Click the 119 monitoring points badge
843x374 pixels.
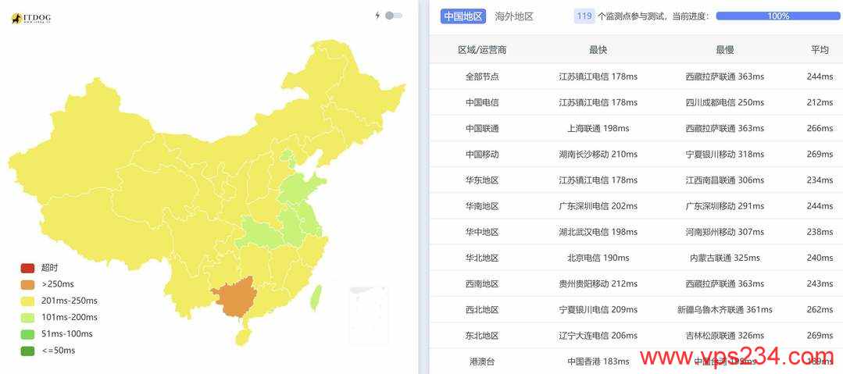click(x=584, y=16)
